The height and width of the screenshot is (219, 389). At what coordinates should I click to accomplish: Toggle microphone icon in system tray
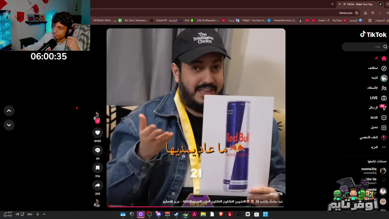pos(38,214)
